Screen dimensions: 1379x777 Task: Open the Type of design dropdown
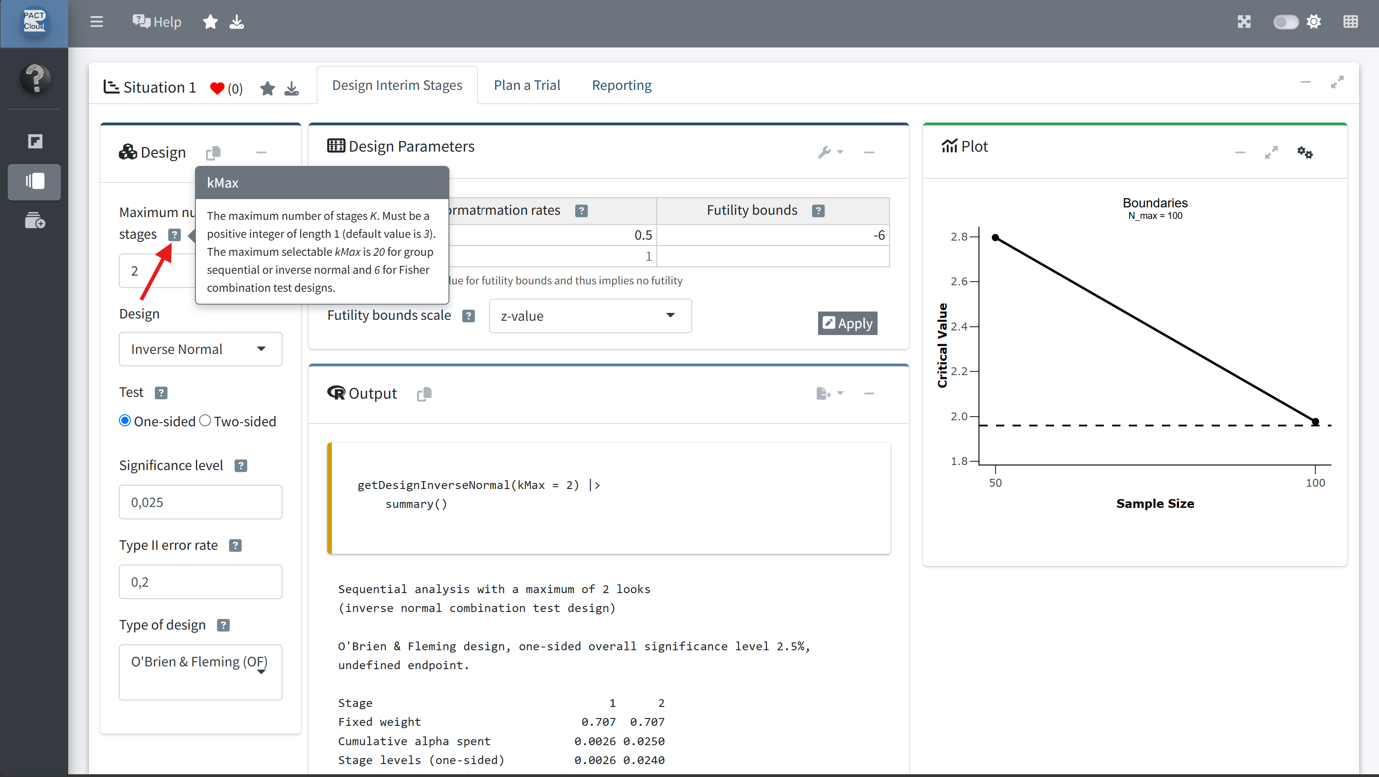tap(200, 672)
